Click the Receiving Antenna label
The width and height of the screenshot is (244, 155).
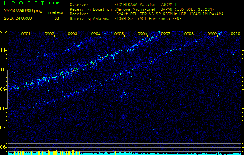[x=90, y=19]
